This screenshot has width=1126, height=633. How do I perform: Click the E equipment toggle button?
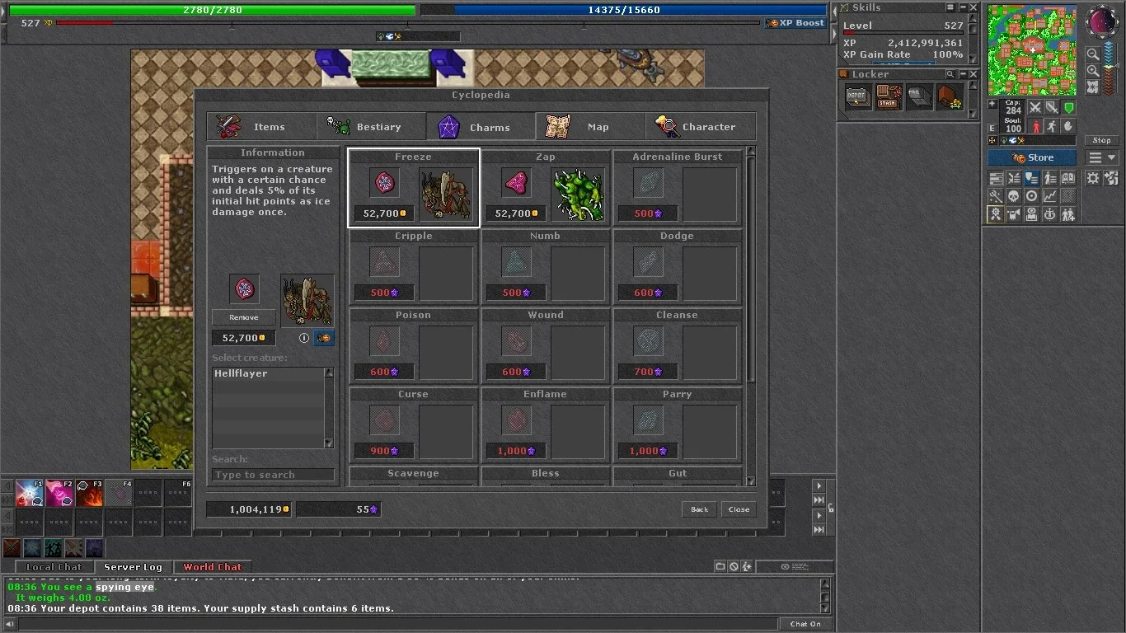point(992,128)
